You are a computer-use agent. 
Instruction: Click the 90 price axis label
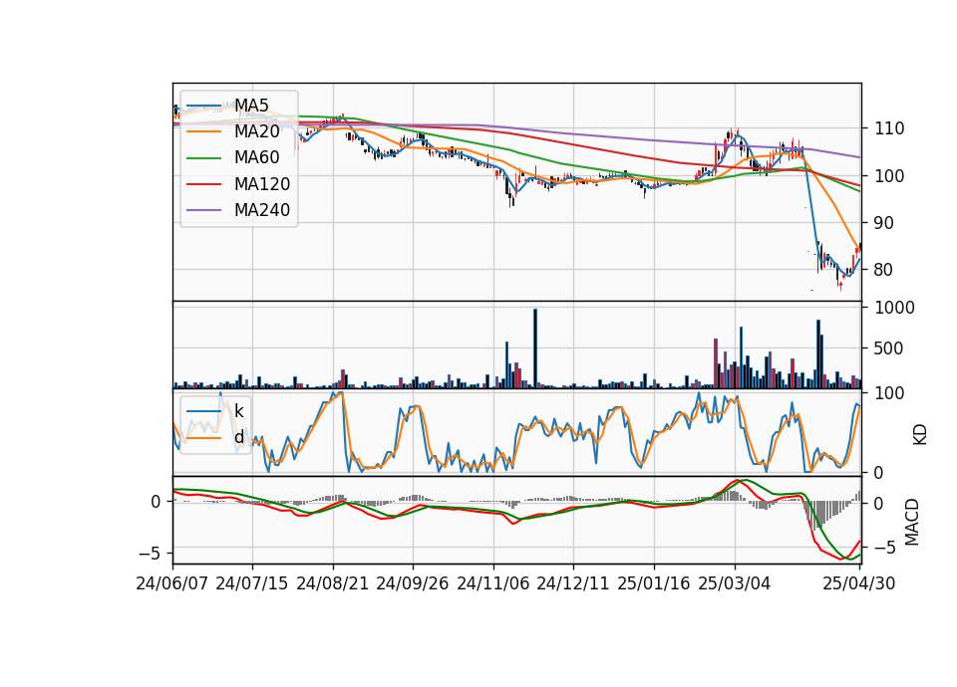coord(884,223)
